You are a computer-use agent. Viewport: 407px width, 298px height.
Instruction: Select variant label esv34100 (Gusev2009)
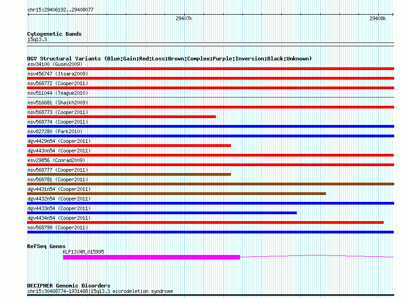(x=55, y=64)
